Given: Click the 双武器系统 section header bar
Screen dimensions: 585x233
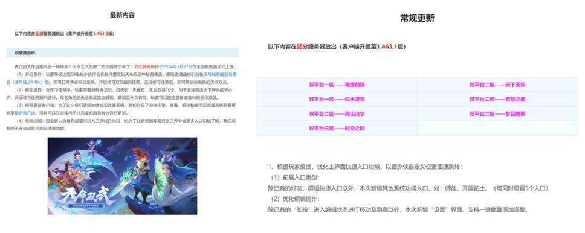Looking at the screenshot, I should pyautogui.click(x=122, y=53).
